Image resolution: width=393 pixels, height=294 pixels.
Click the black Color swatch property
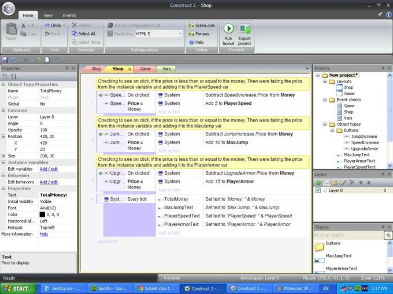[x=42, y=214]
